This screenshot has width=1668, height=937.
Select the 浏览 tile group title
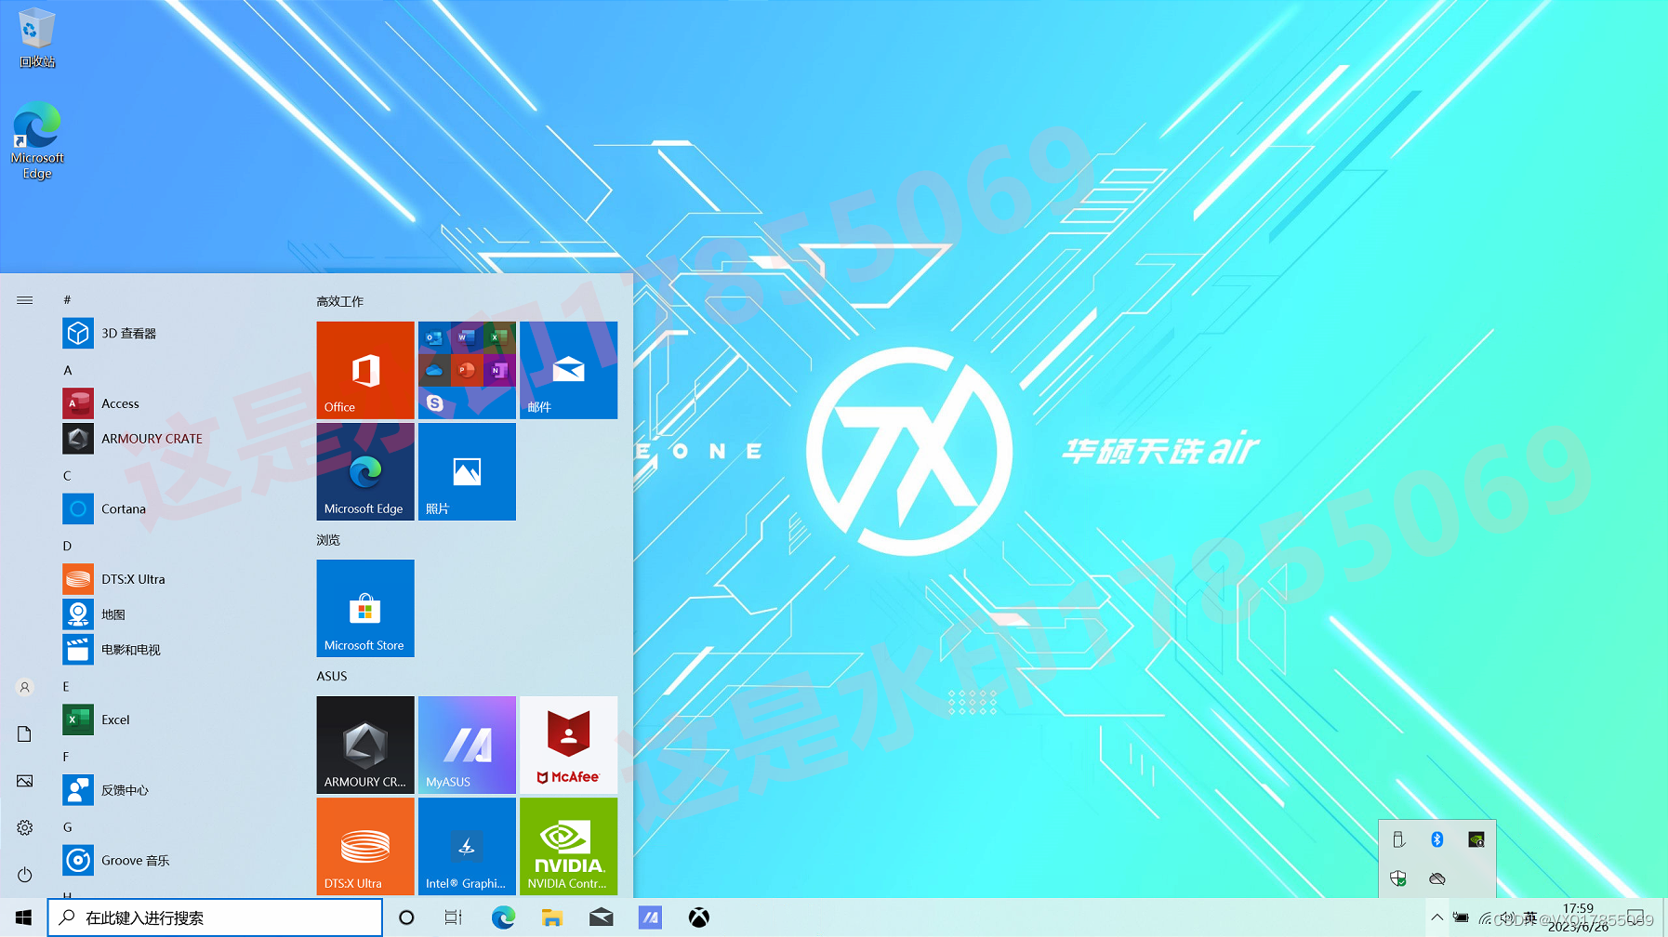click(328, 540)
